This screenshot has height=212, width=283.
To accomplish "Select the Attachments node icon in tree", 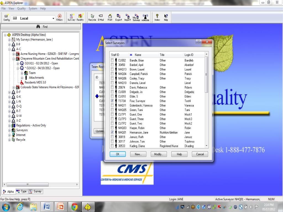I will 26,78.
